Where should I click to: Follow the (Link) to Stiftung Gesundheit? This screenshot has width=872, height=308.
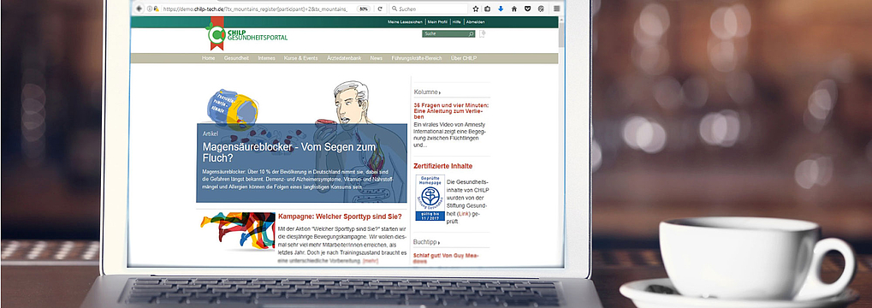463,214
